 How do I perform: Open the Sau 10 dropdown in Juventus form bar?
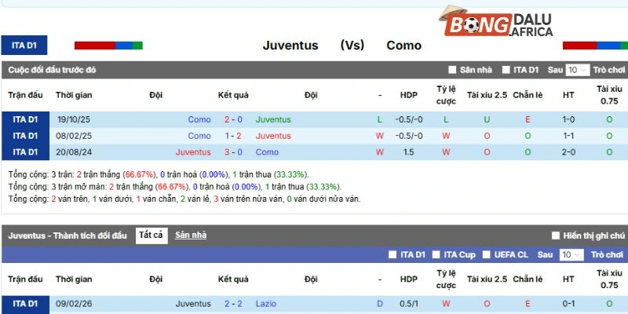[571, 254]
